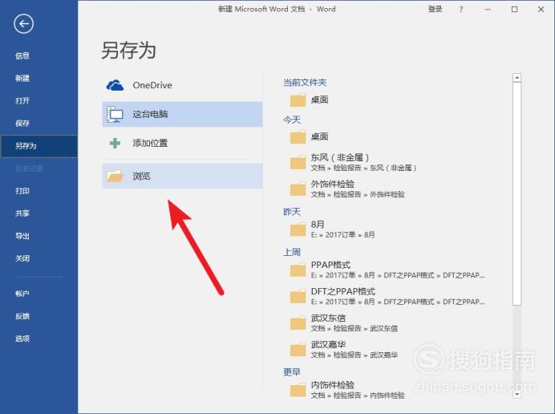Click folder icon of 内饰件检验
This screenshot has width=555, height=414.
click(x=298, y=390)
